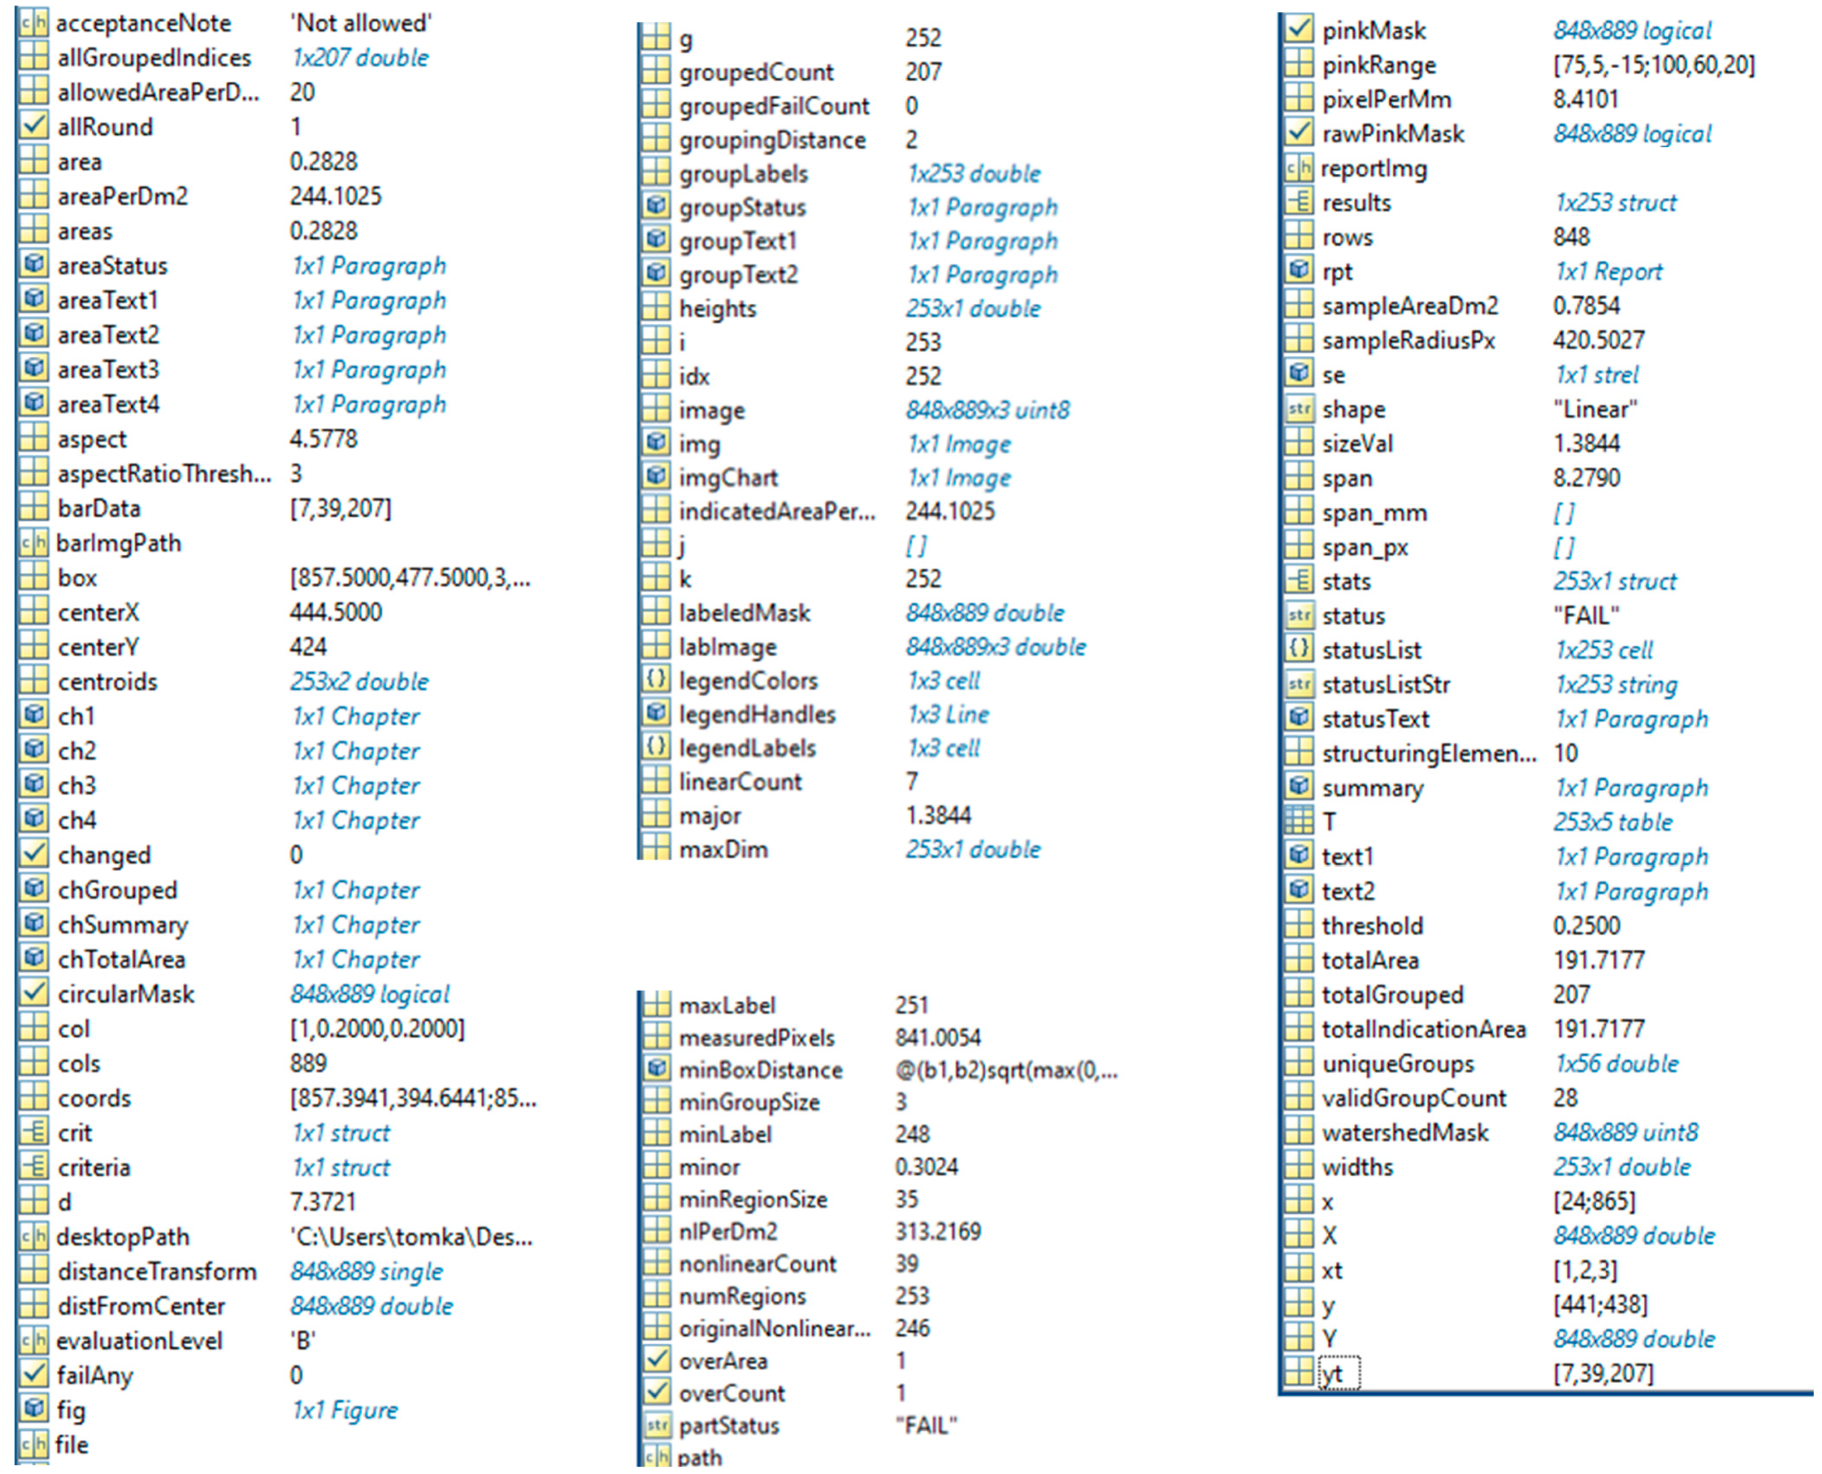Viewport: 1822px width, 1474px height.
Task: Click the logical checkmark icon for allRound
Action: 34,126
